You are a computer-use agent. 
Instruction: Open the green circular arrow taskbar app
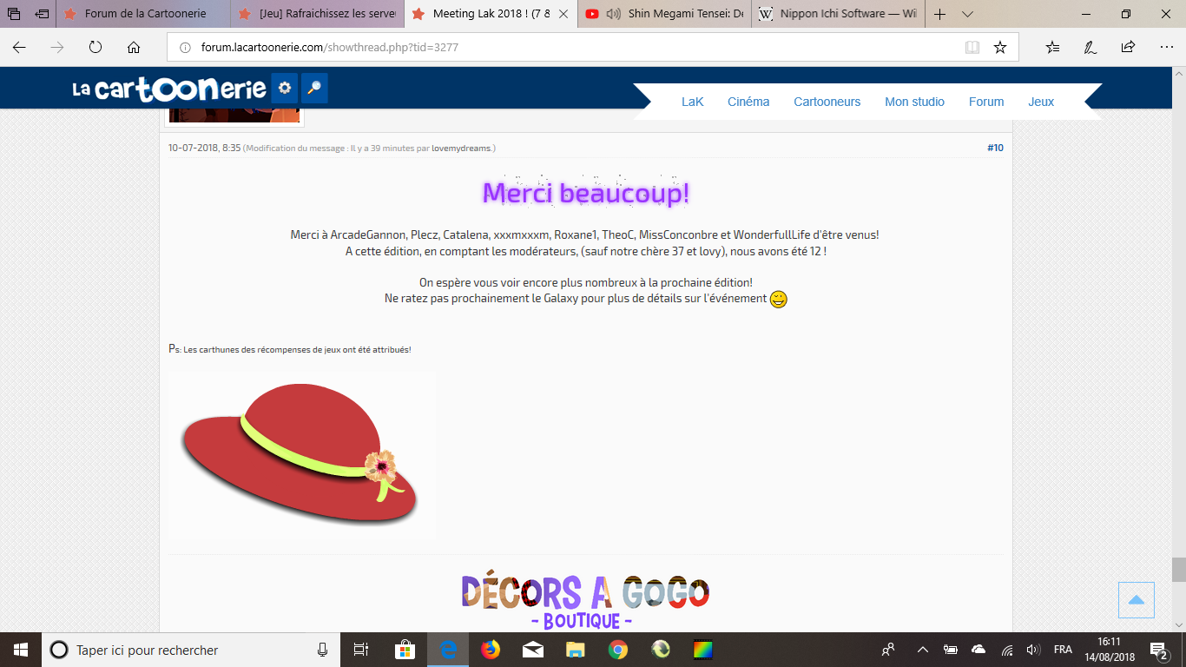[661, 650]
